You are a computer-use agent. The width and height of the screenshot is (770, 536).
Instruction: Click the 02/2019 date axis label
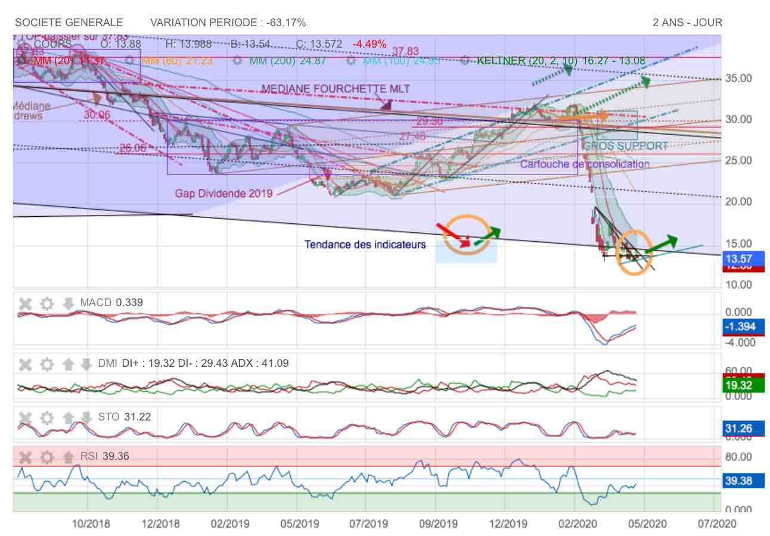(x=229, y=524)
